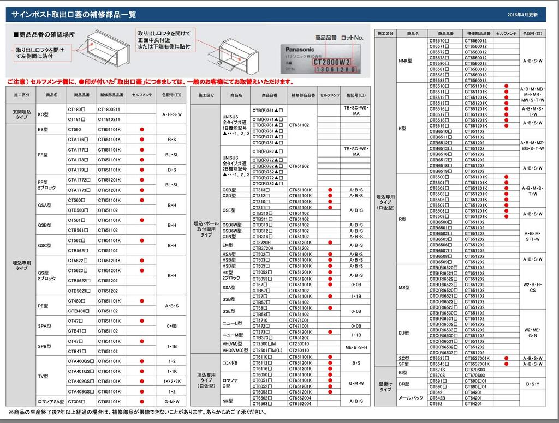Select the CT6537001K cell in SF型 row

pyautogui.click(x=477, y=364)
